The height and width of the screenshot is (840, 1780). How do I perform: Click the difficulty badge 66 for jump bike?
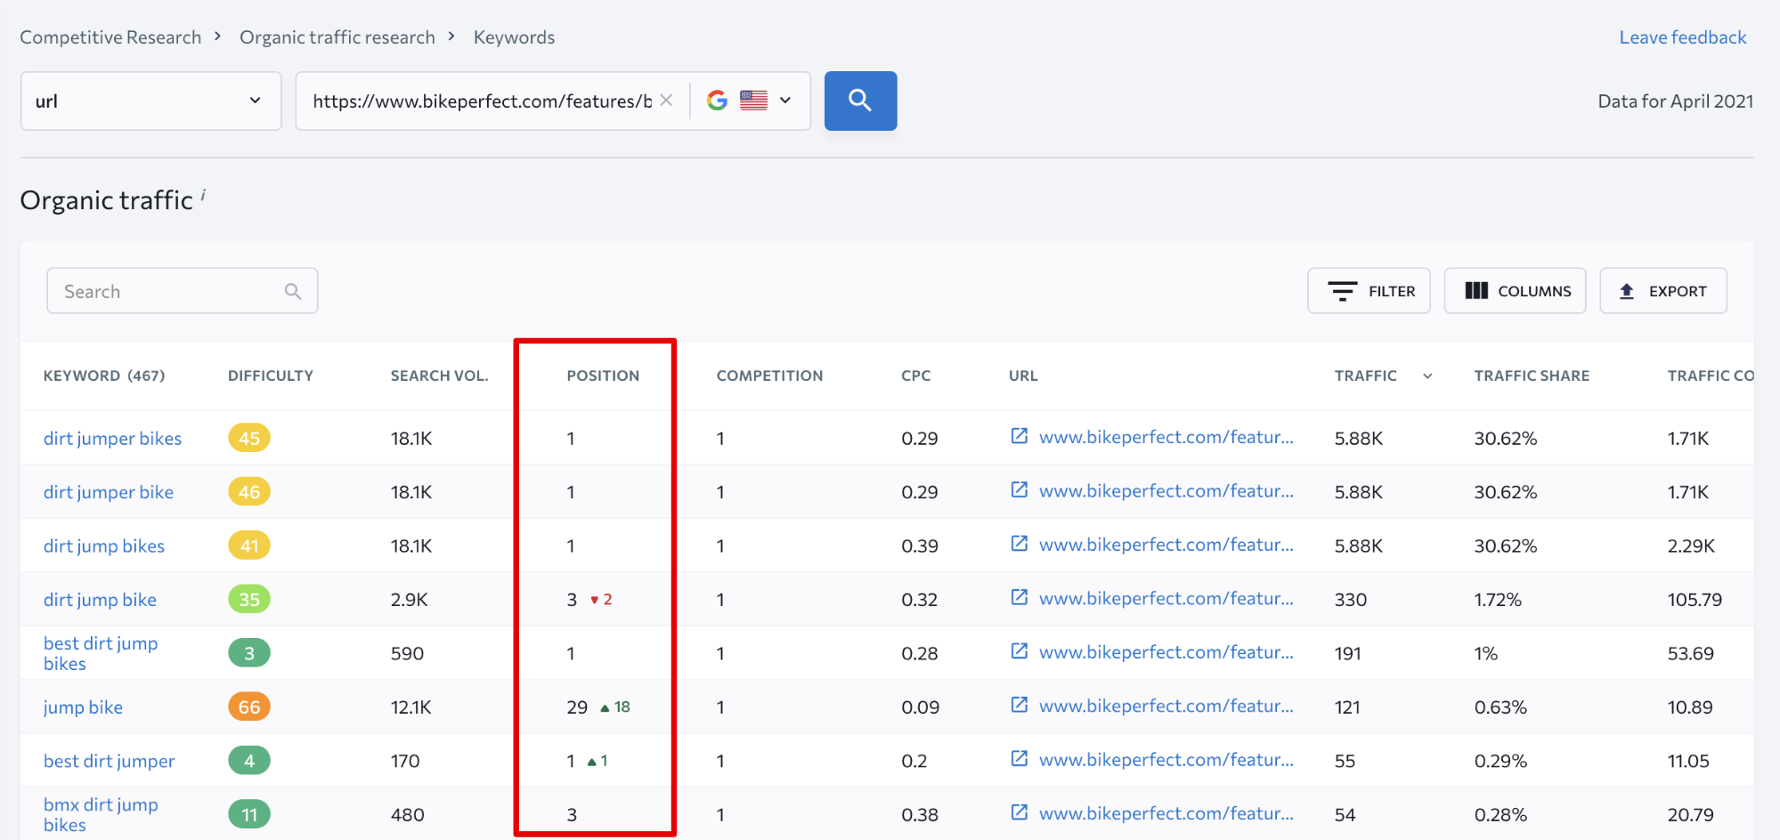249,707
